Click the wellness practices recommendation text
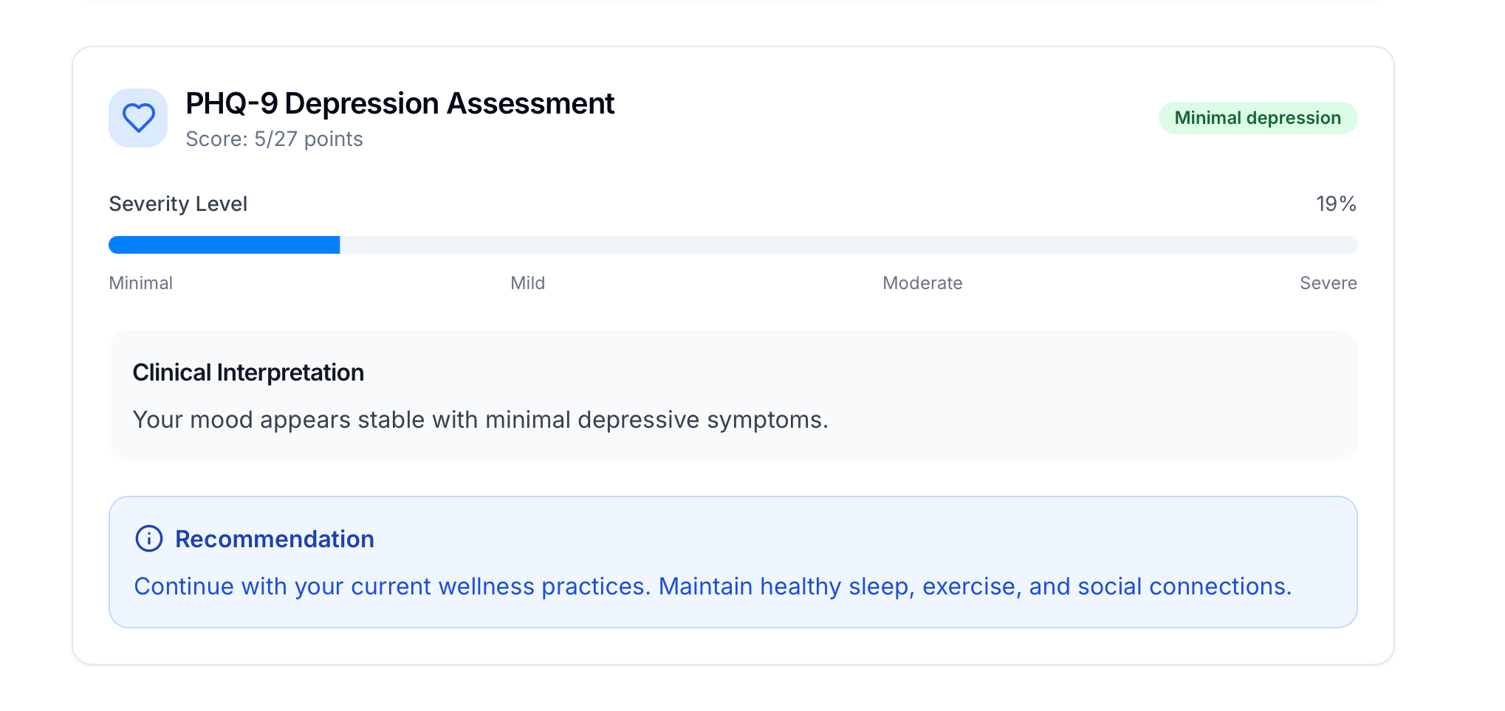The width and height of the screenshot is (1505, 711). point(713,587)
